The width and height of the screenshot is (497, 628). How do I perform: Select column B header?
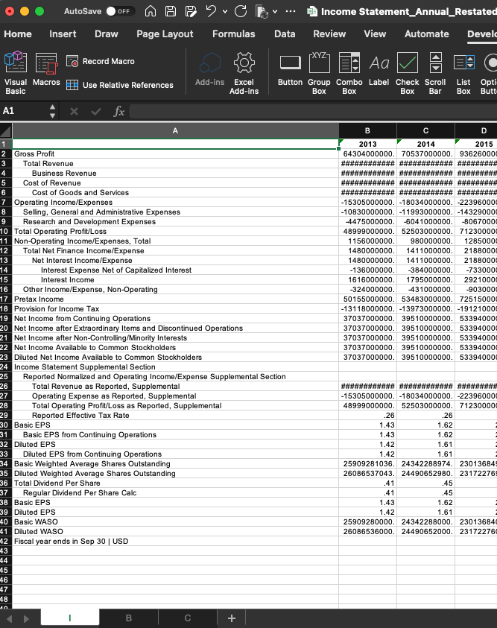(x=367, y=130)
